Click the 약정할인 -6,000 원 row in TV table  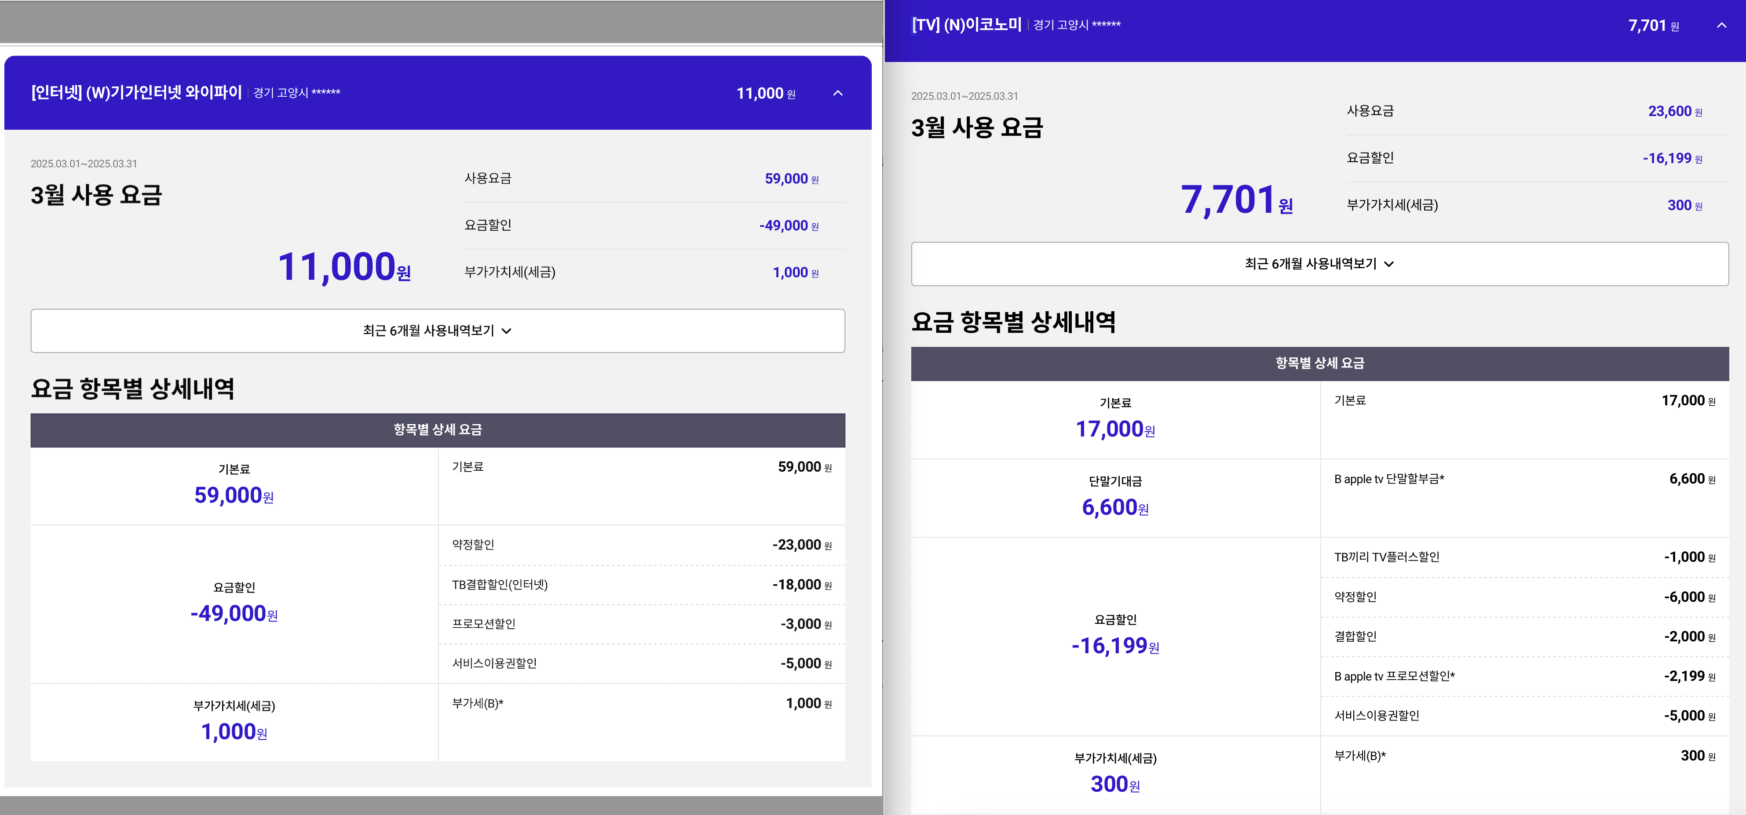pyautogui.click(x=1525, y=597)
